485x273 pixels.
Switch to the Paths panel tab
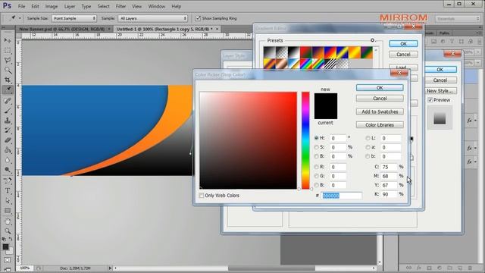pos(445,33)
